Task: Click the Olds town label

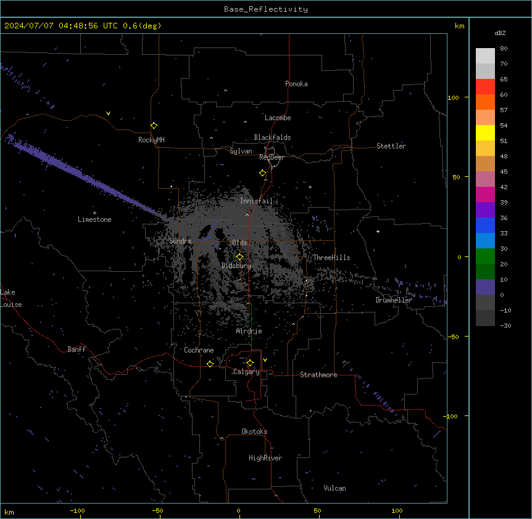Action: (239, 243)
